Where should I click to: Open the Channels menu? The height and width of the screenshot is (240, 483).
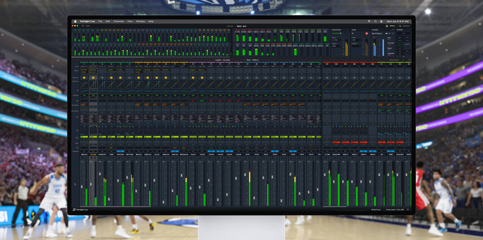pos(118,21)
